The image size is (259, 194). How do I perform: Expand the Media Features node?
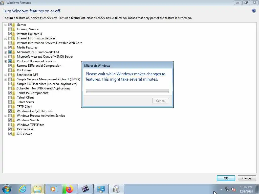coord(6,48)
